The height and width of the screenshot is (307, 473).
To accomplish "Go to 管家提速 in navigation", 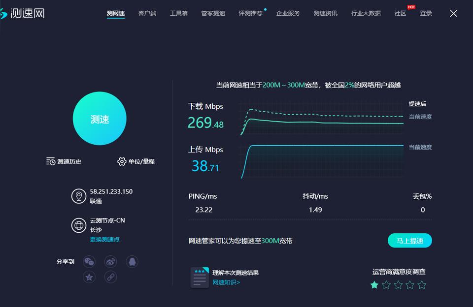I will [213, 13].
